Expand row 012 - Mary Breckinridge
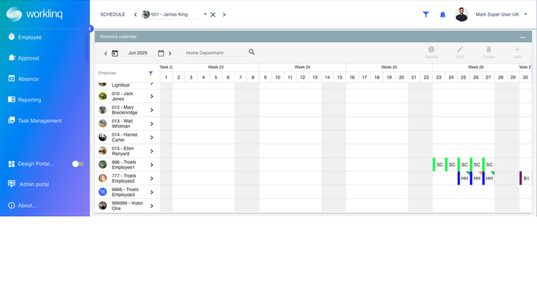Viewport: 537px width, 302px height. coord(152,110)
